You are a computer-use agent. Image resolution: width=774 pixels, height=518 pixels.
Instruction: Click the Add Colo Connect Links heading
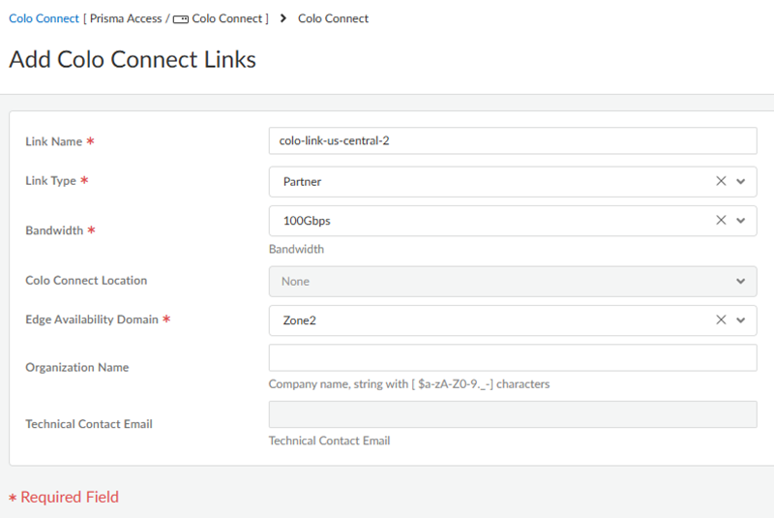click(133, 59)
